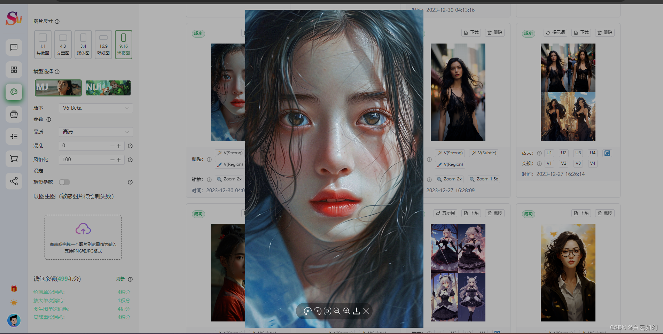
Task: Open the wallet icon in the sidebar
Action: 14,114
